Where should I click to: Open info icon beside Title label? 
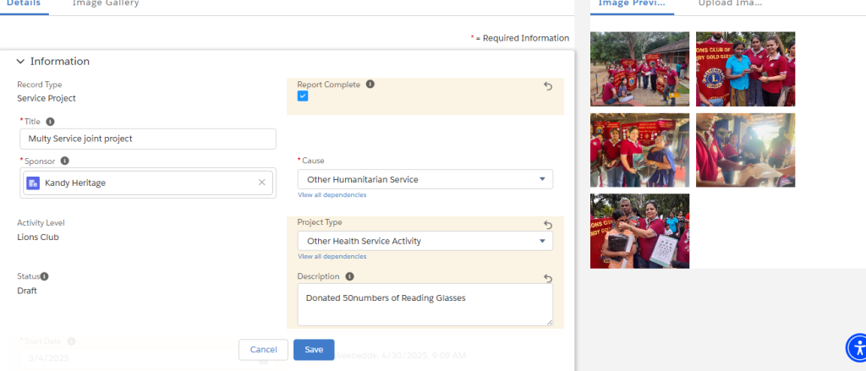[50, 122]
